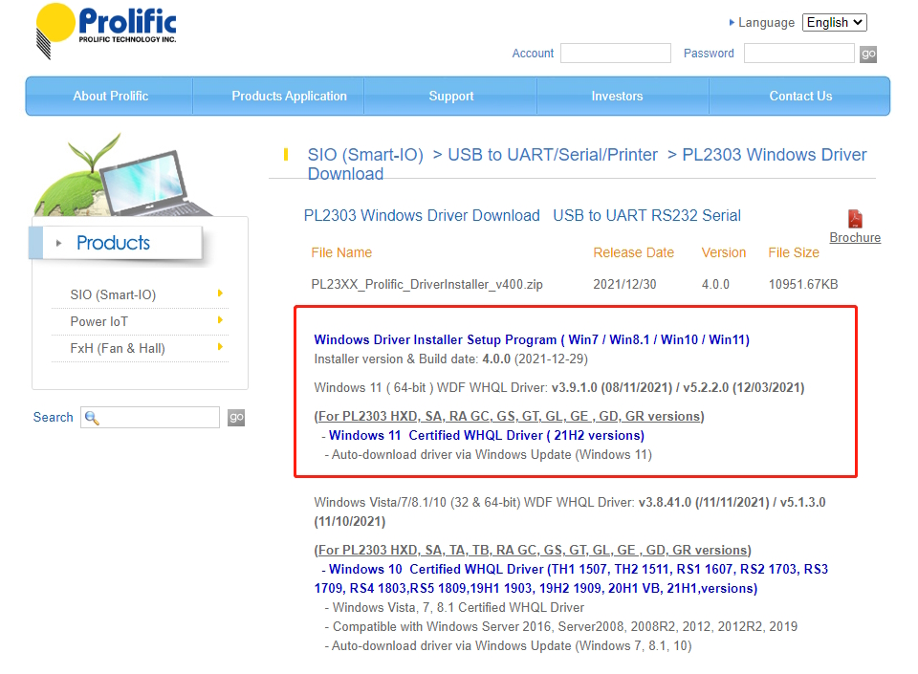918x674 pixels.
Task: Open the Contact Us menu
Action: (x=800, y=96)
